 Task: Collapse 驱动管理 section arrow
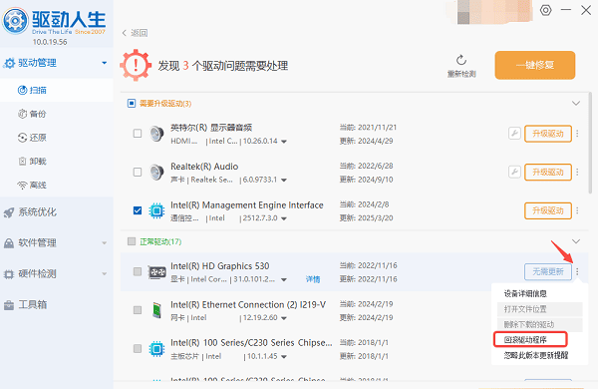click(x=104, y=63)
